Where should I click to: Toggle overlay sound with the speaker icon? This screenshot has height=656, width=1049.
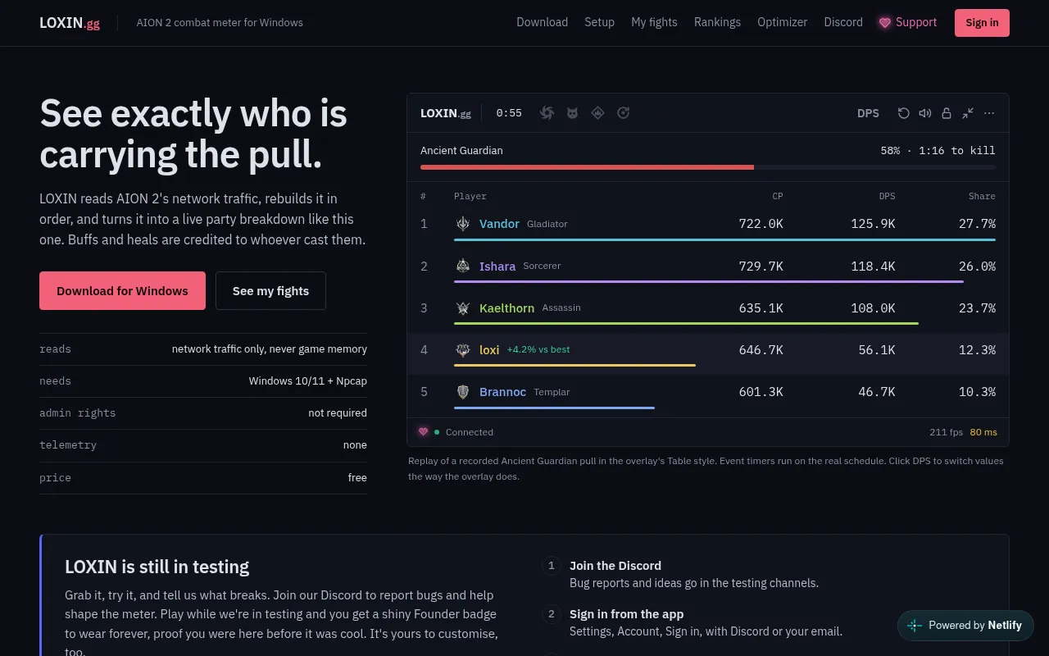tap(924, 113)
